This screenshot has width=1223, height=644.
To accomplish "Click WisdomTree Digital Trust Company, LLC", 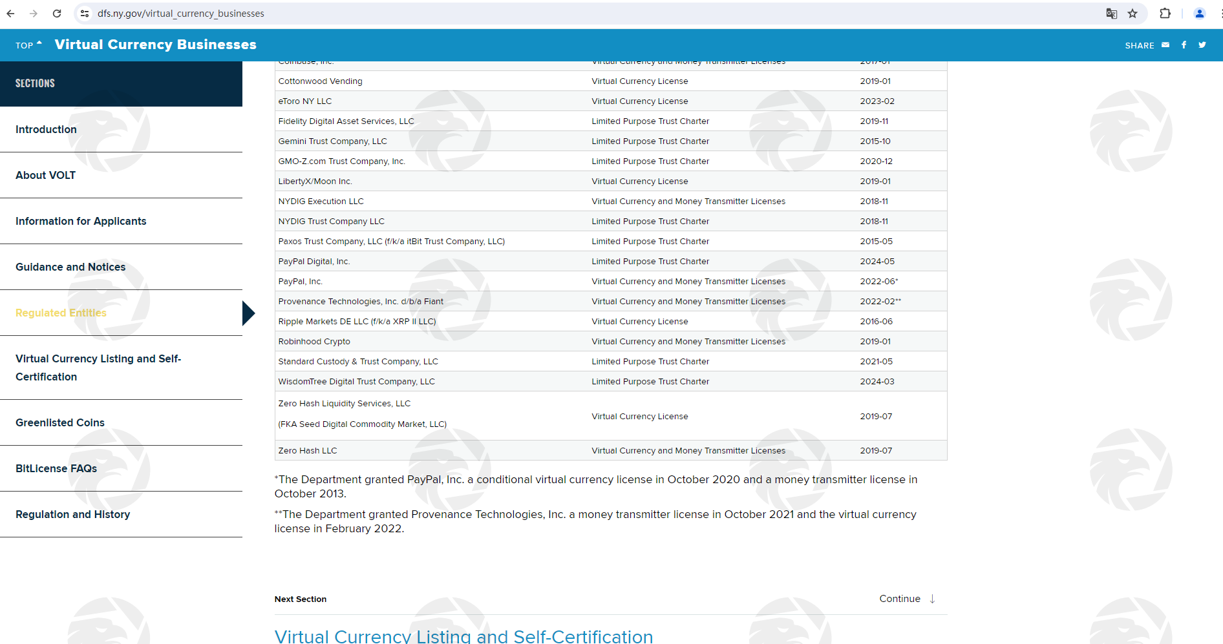I will coord(356,382).
